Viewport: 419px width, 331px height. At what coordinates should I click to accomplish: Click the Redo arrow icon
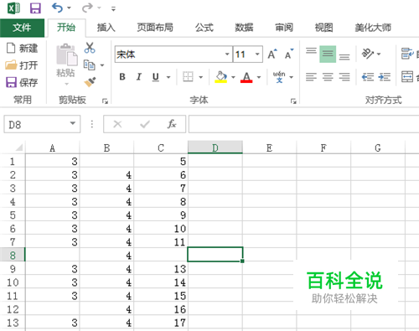pyautogui.click(x=87, y=8)
